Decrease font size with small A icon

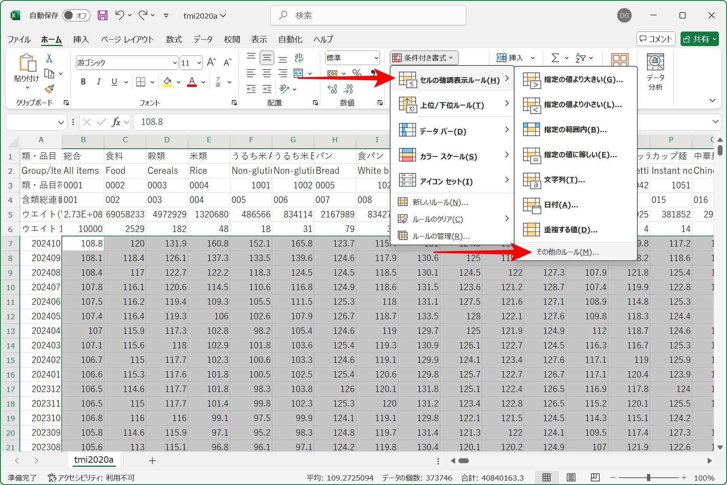point(228,62)
